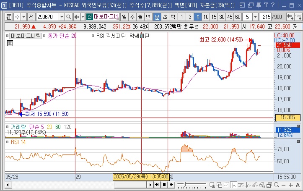303x191 pixels.
Task: Switch to 년 yearly chart period
Action: [148, 17]
